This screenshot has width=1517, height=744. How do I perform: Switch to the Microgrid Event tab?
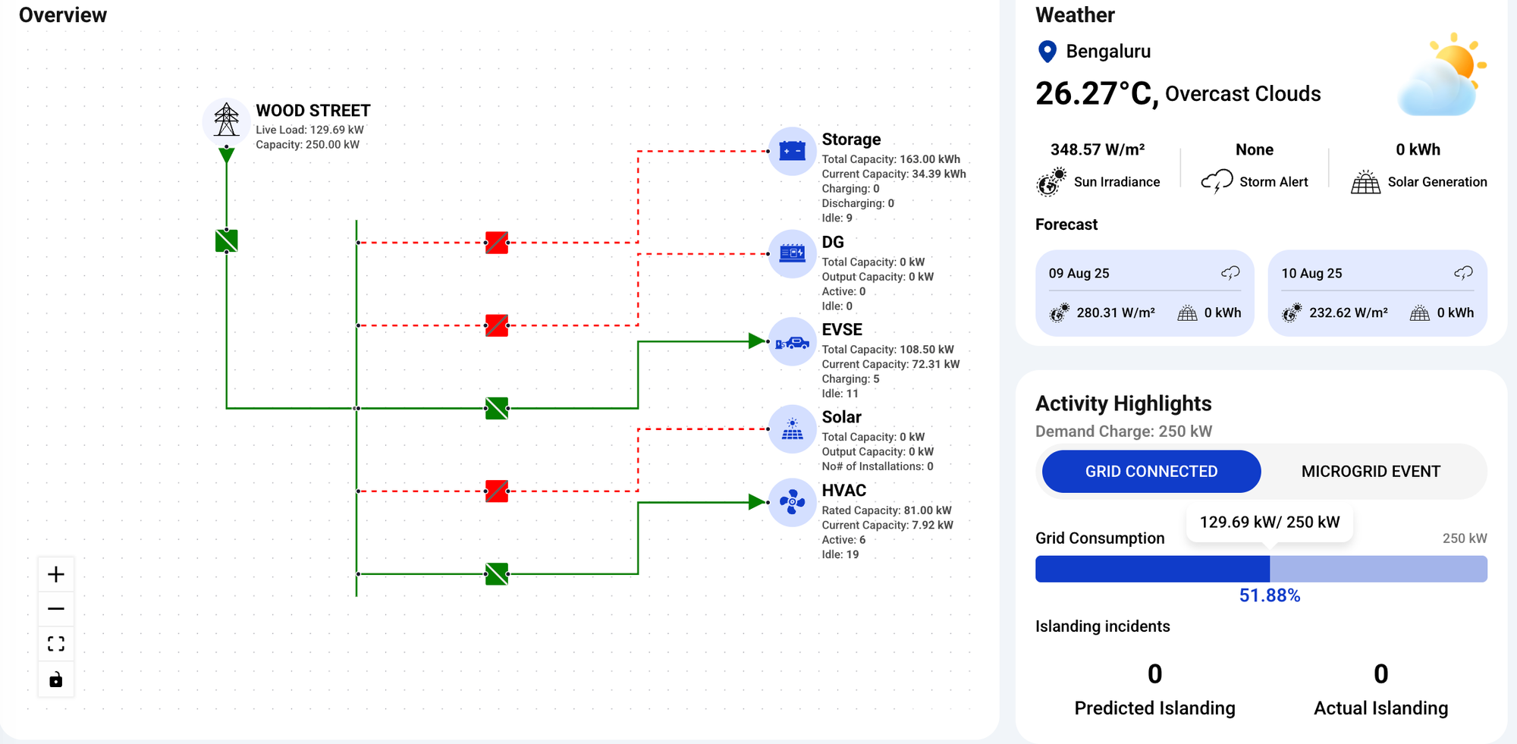click(1370, 472)
